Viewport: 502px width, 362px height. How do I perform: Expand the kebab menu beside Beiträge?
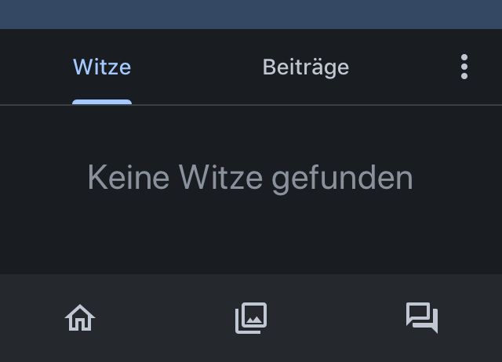[x=464, y=67]
